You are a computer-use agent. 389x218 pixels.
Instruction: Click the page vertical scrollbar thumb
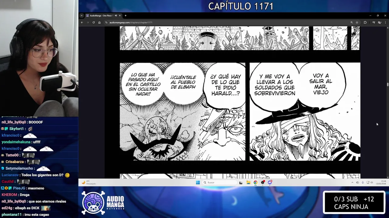coord(387,84)
